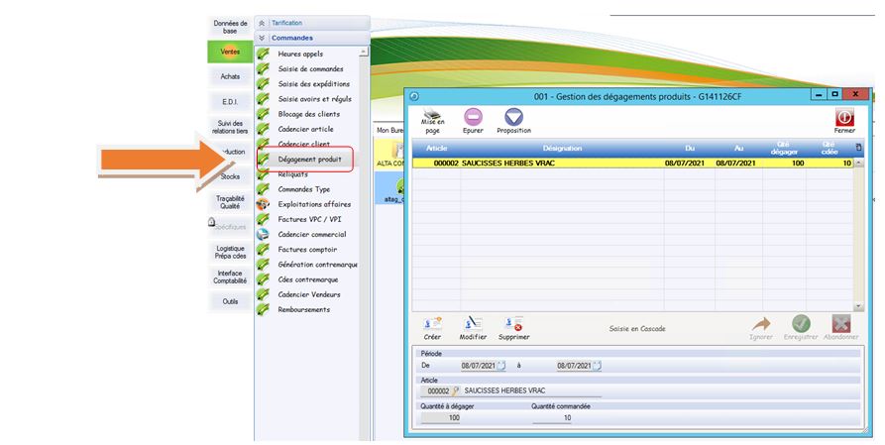Viewport: 885px width, 445px height.
Task: Open the article search key icon
Action: pos(457,390)
